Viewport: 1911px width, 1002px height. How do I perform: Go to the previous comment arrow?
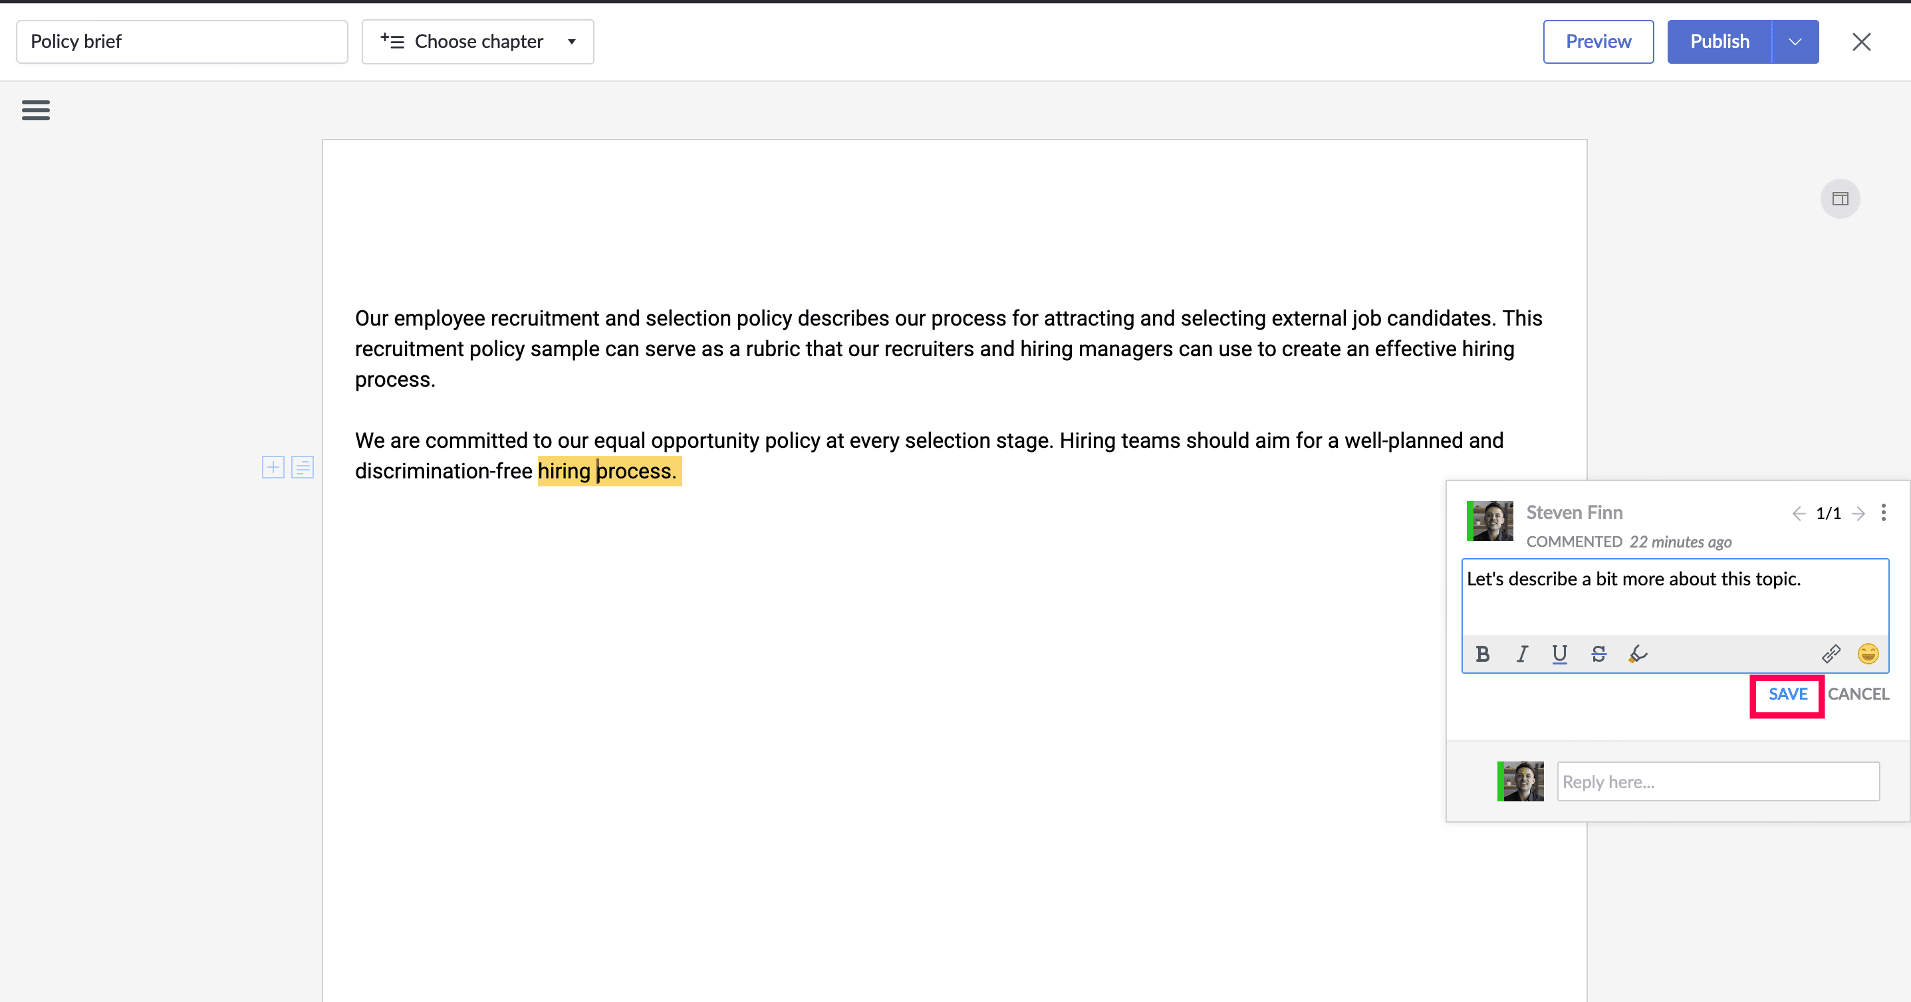[x=1798, y=514]
